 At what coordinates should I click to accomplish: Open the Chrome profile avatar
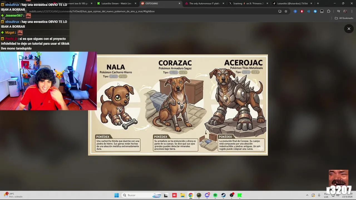pyautogui.click(x=345, y=11)
